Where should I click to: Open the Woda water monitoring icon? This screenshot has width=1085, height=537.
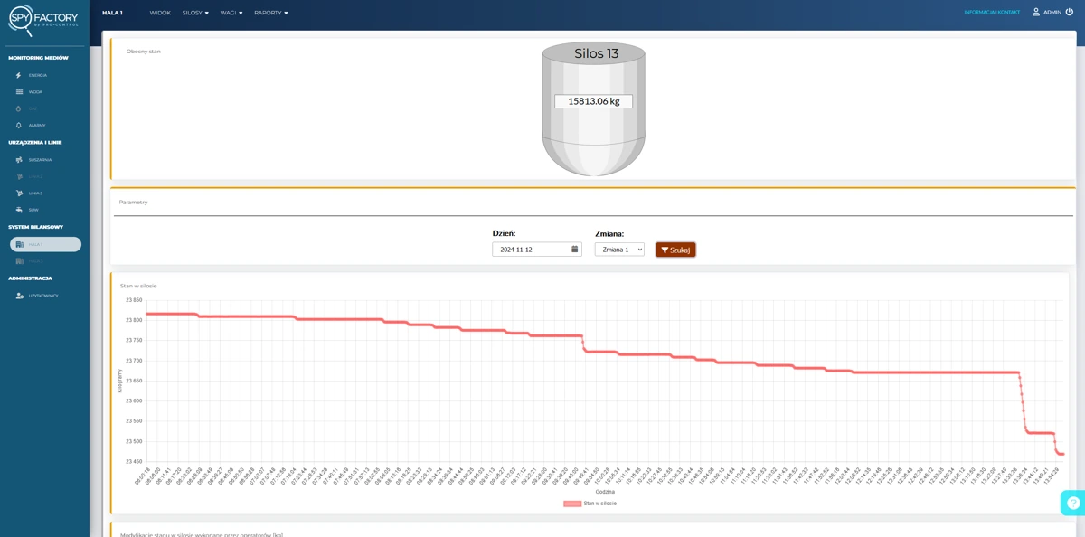pyautogui.click(x=19, y=92)
